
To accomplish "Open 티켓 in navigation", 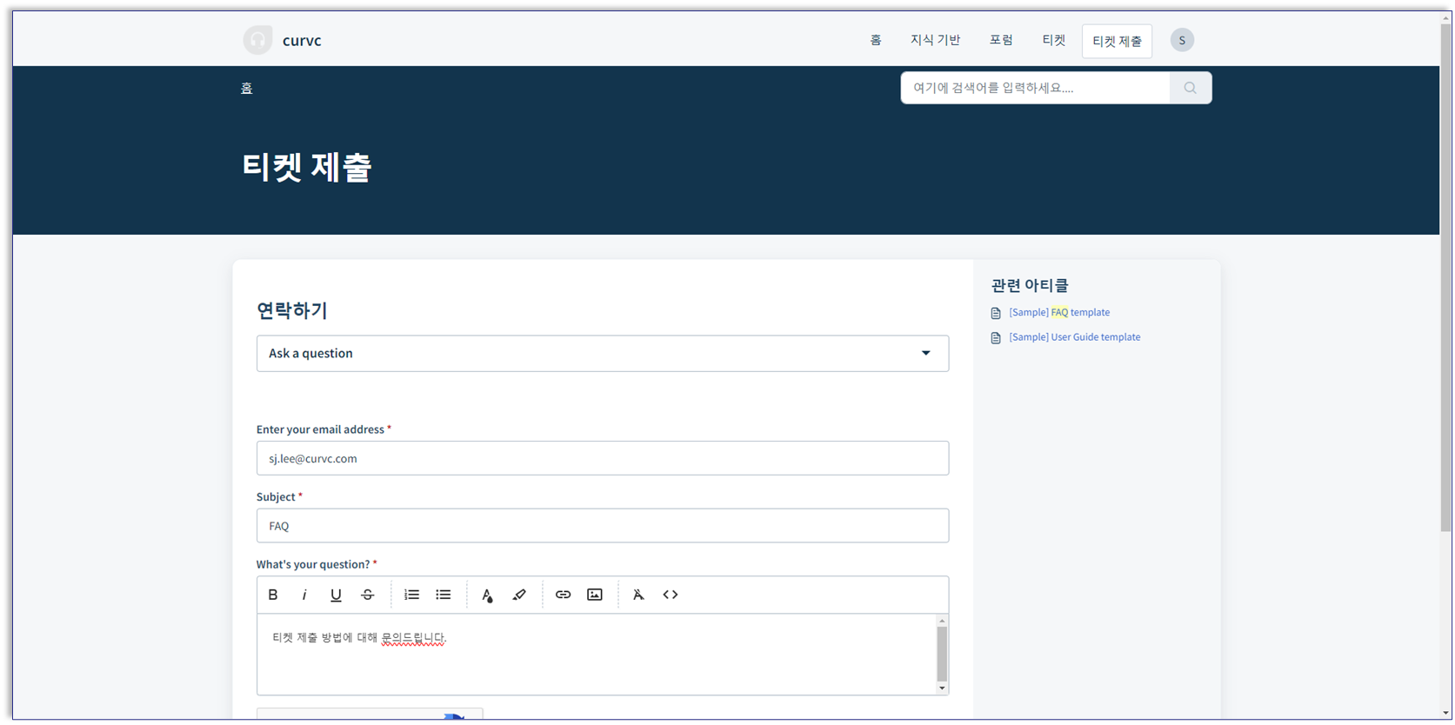I will click(1053, 40).
